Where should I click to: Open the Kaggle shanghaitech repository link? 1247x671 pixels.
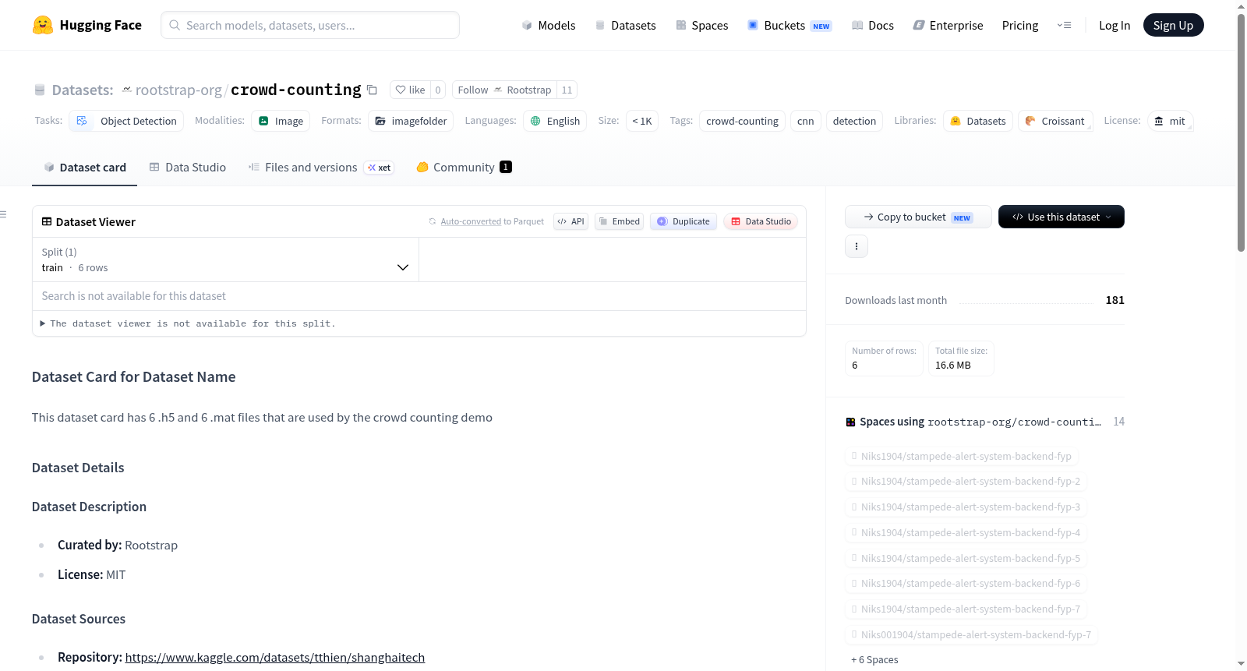coord(275,657)
